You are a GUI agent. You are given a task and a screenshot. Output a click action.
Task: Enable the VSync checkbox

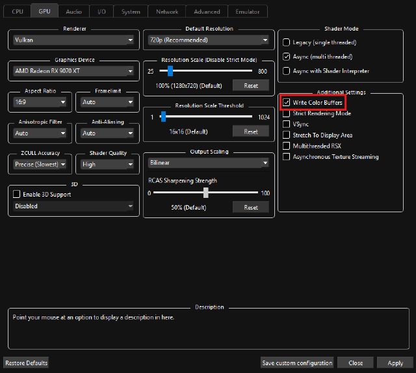tap(287, 124)
